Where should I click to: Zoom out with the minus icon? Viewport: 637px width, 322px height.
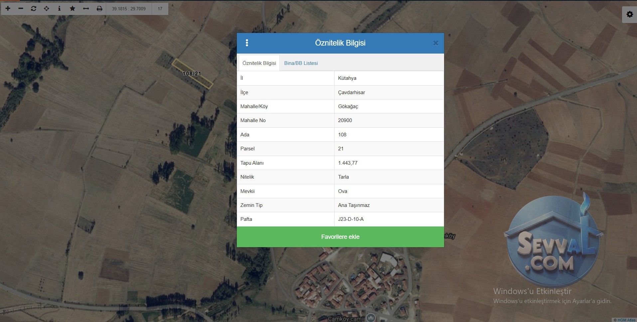point(21,9)
